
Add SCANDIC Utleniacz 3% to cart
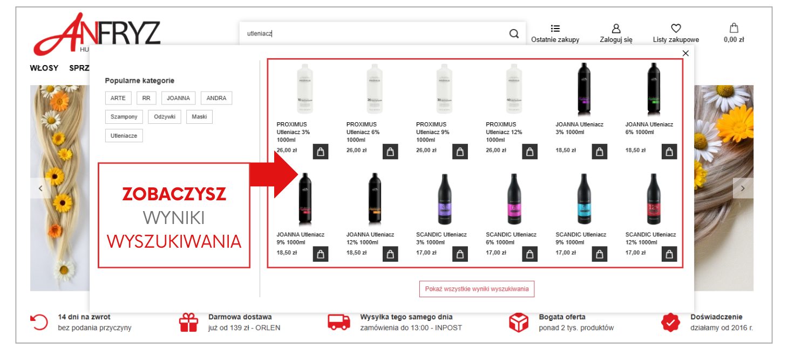[460, 254]
